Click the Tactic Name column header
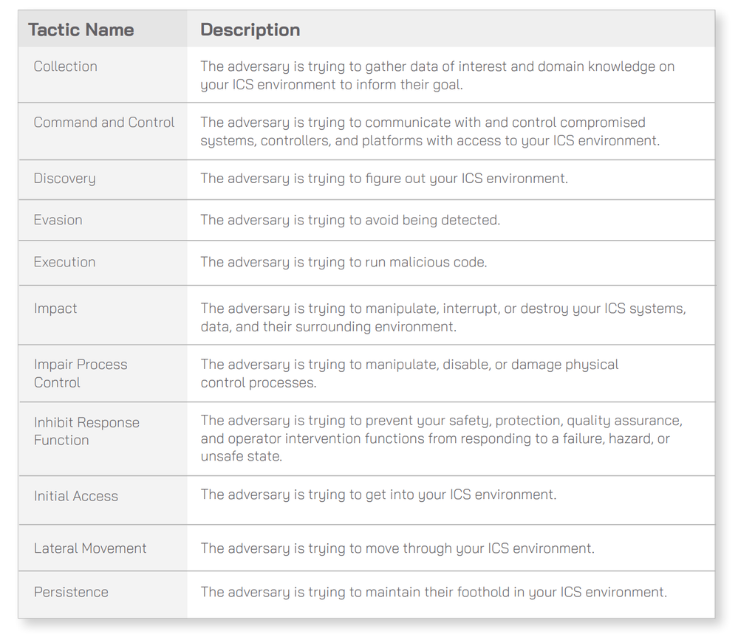738x634 pixels. point(81,30)
